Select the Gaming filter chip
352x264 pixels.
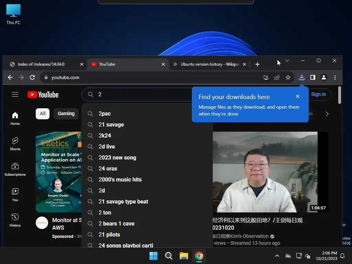click(66, 113)
